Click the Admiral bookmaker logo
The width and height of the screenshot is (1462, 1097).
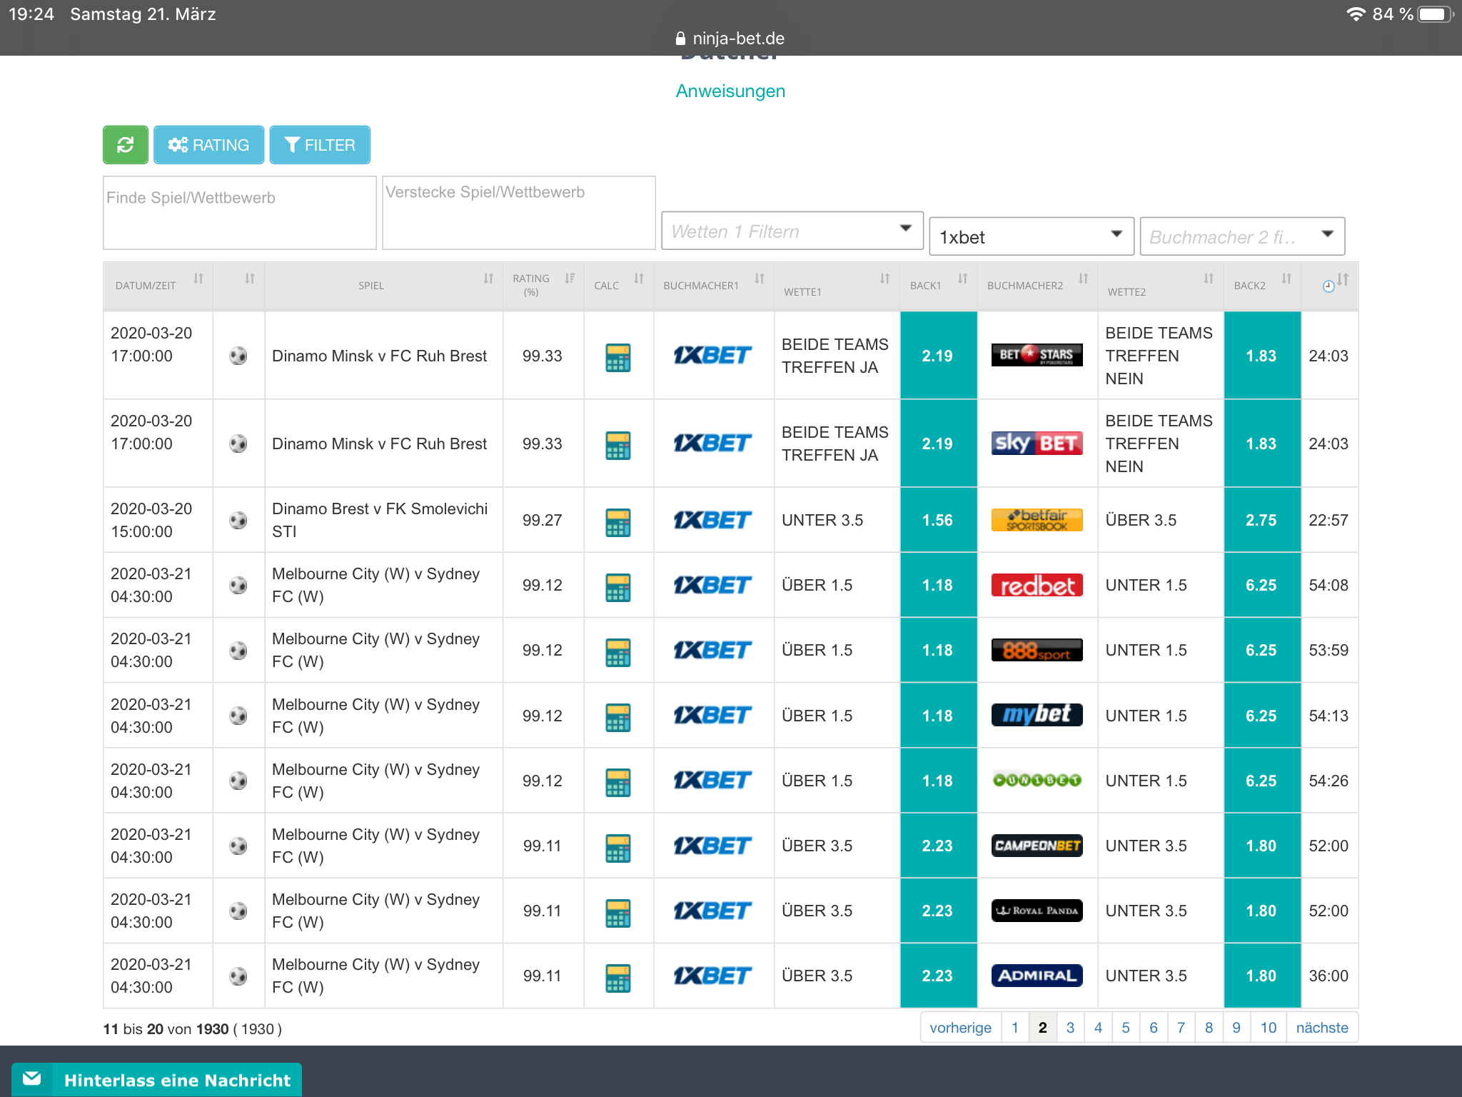[1037, 976]
